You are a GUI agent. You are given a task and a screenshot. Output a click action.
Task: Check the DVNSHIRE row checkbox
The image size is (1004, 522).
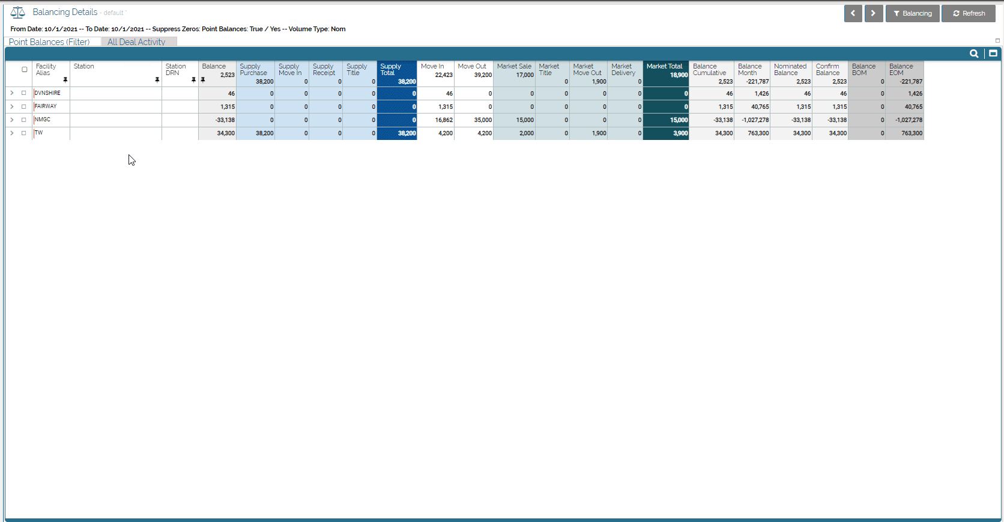click(x=24, y=93)
